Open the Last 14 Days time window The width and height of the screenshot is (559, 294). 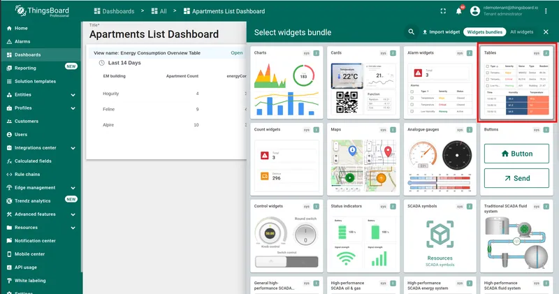tap(119, 63)
